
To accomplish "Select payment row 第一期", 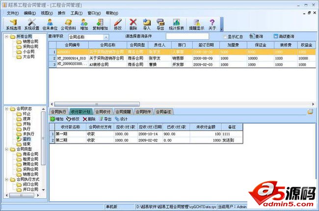I will [146, 134].
